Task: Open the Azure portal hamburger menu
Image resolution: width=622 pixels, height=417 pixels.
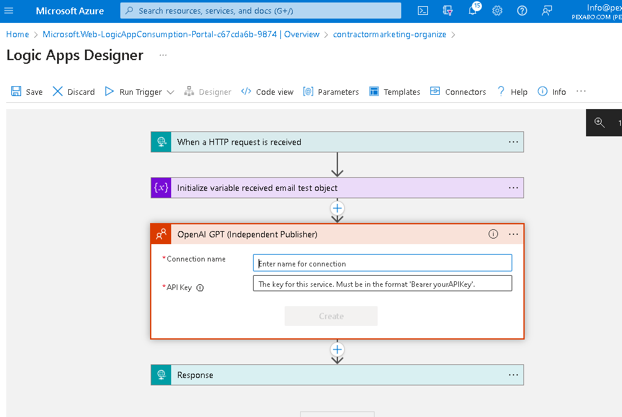Action: [x=9, y=11]
